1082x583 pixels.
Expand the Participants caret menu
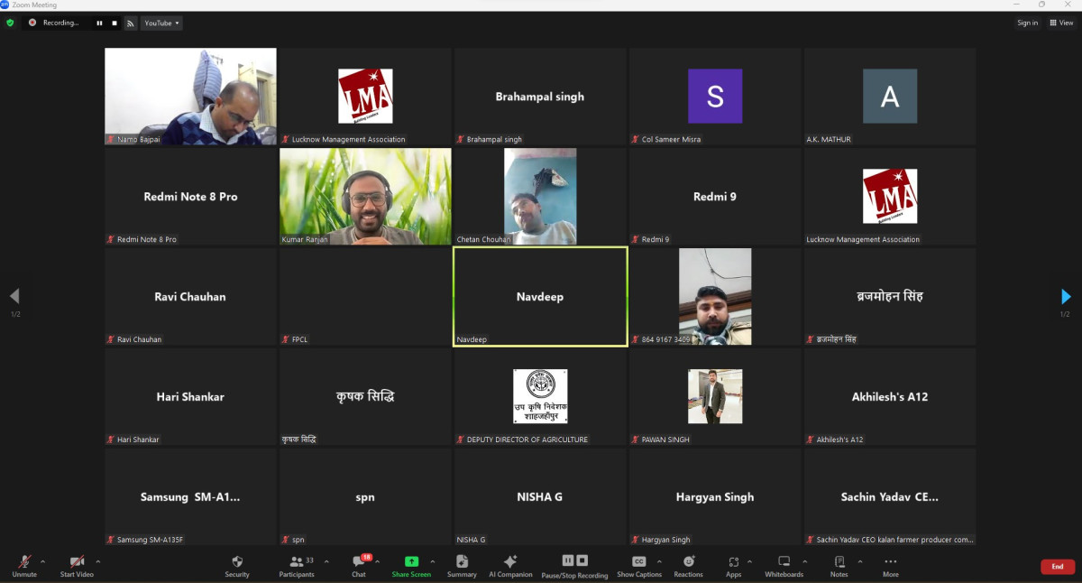coord(326,561)
